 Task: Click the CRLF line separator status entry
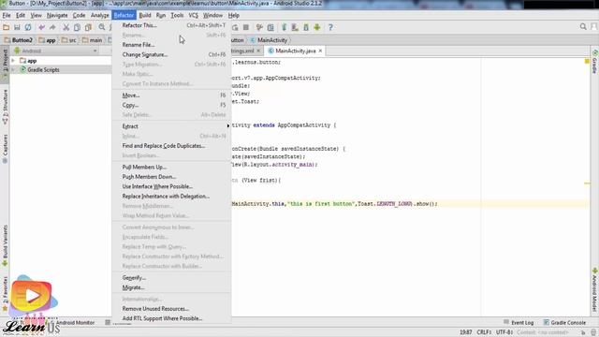pyautogui.click(x=484, y=332)
